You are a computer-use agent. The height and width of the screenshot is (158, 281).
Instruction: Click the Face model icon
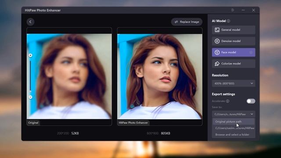pyautogui.click(x=217, y=52)
